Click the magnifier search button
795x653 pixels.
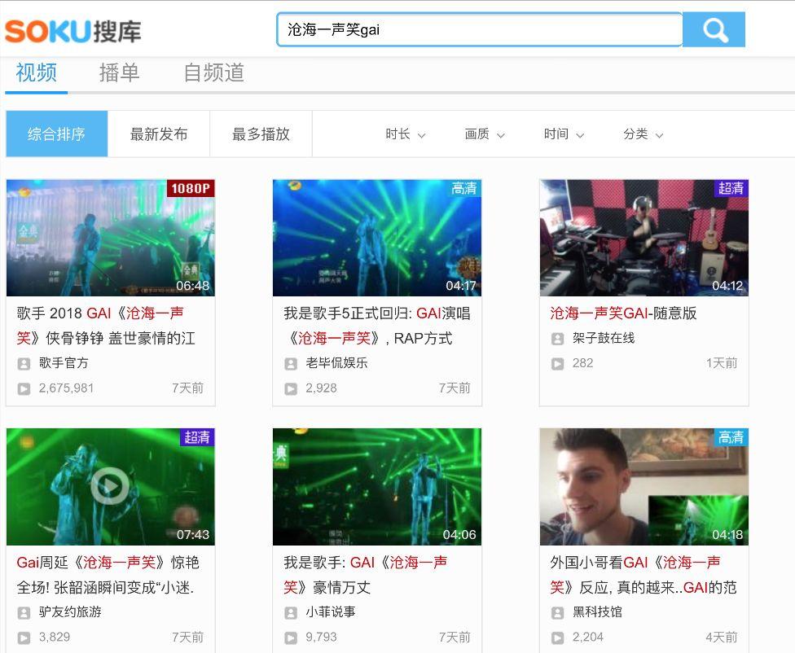tap(714, 30)
